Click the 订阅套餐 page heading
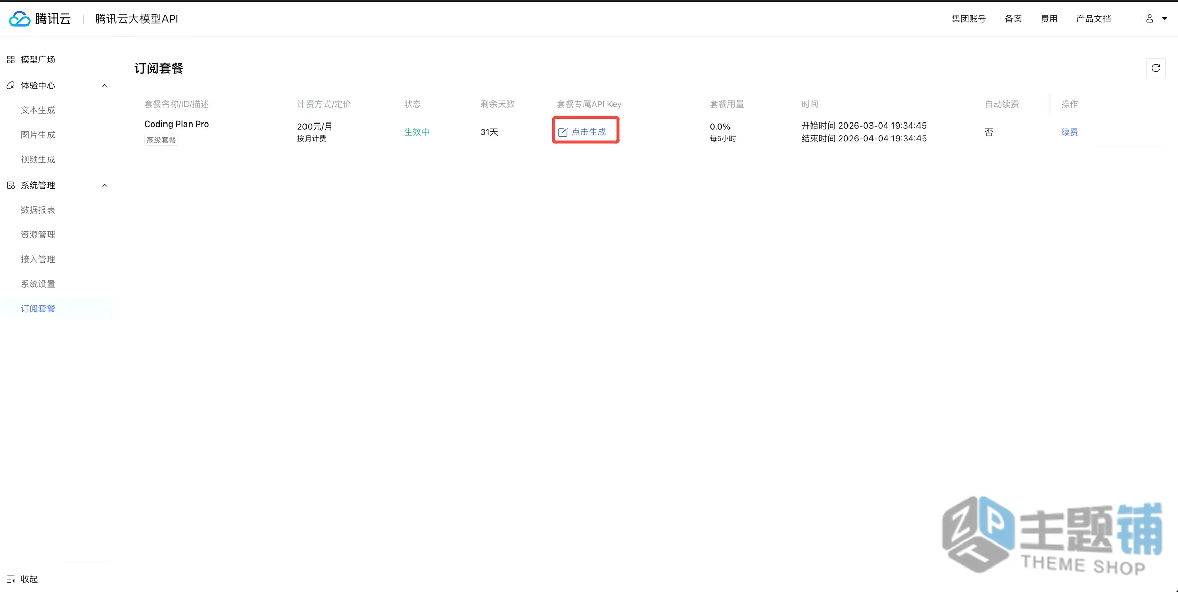The image size is (1178, 592). coord(159,68)
